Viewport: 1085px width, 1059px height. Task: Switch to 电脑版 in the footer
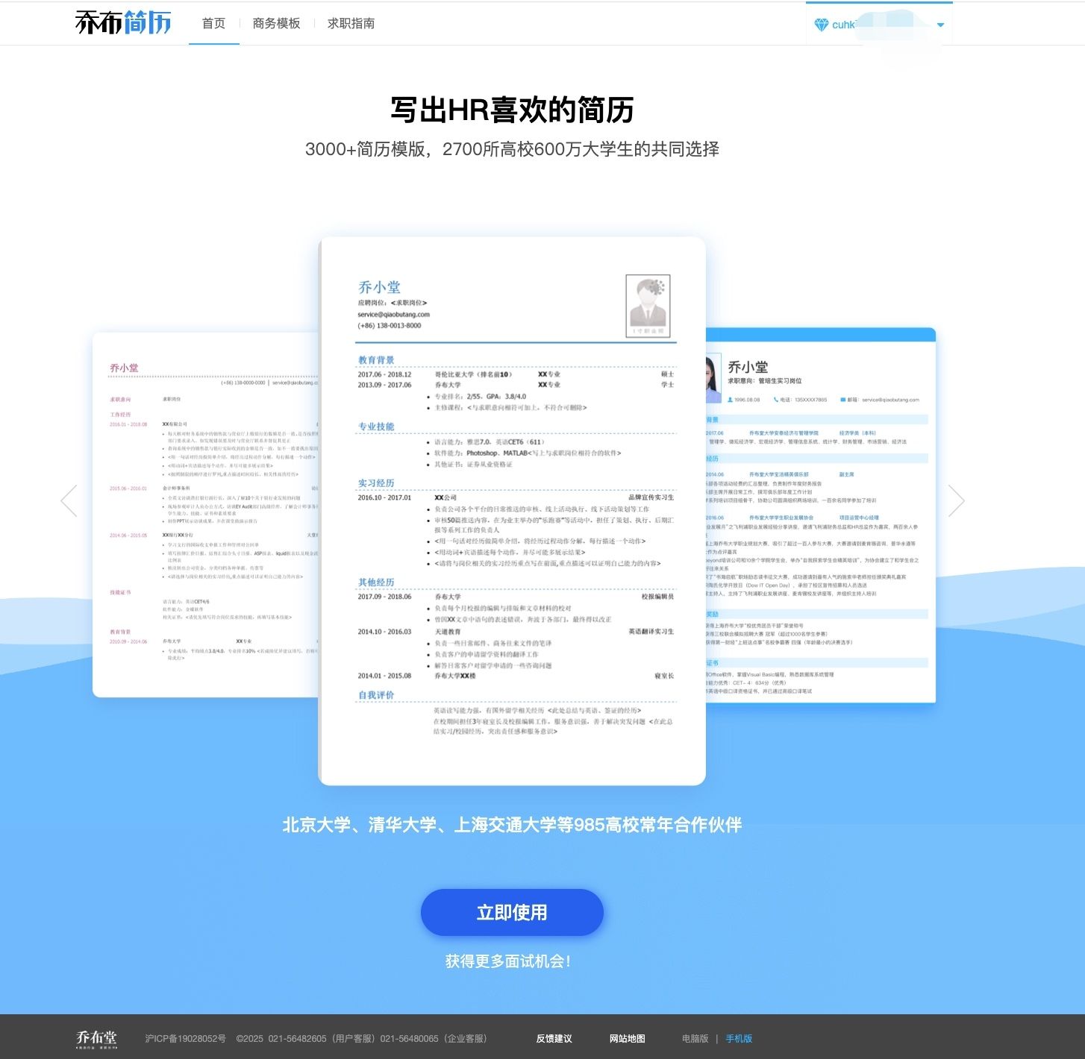click(695, 1038)
